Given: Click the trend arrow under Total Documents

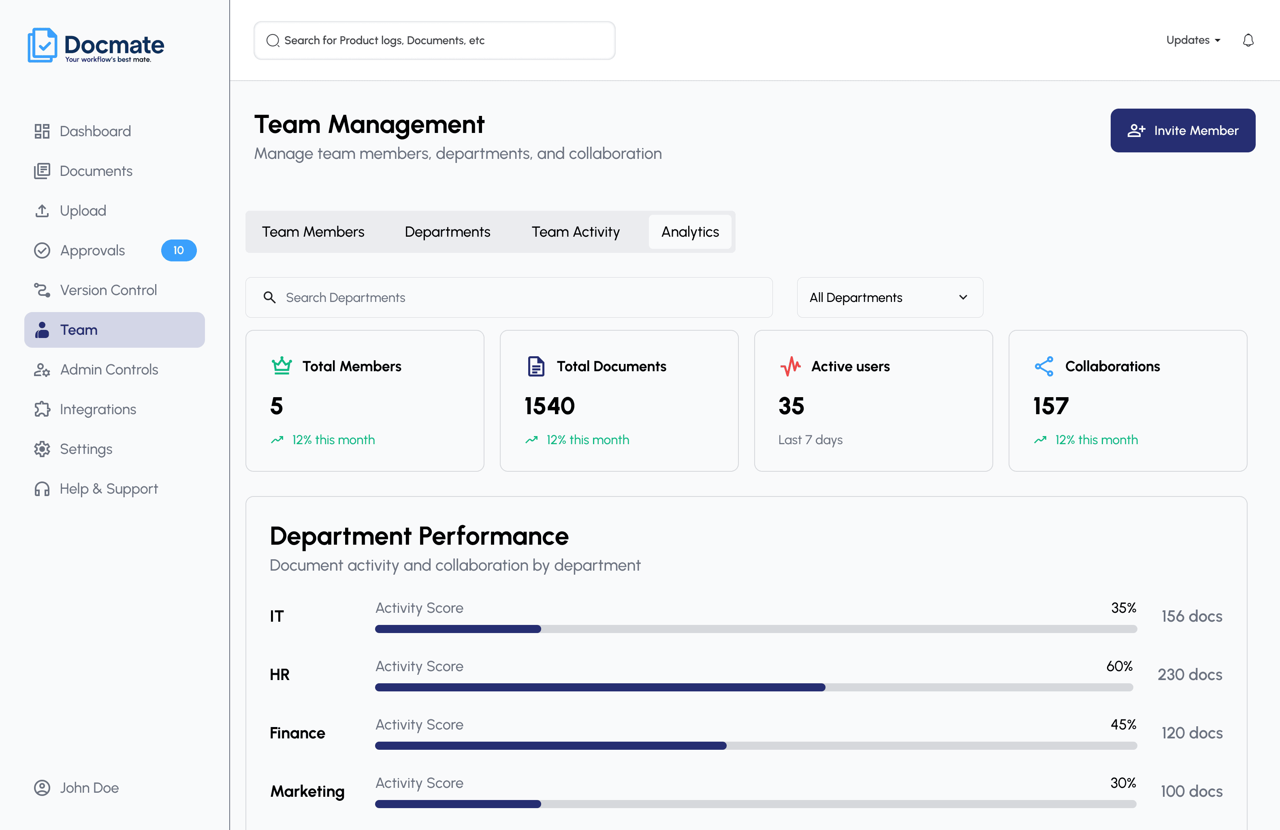Looking at the screenshot, I should point(531,440).
